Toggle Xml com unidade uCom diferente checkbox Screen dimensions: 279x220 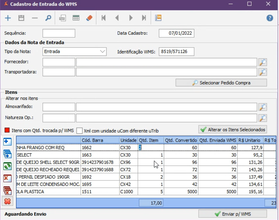tap(79, 131)
